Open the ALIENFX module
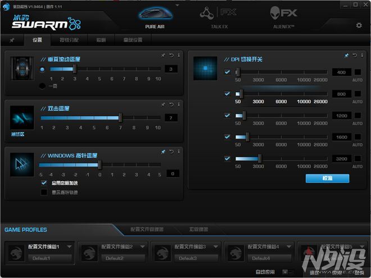Screen dimensions: 371x278 [x=283, y=18]
